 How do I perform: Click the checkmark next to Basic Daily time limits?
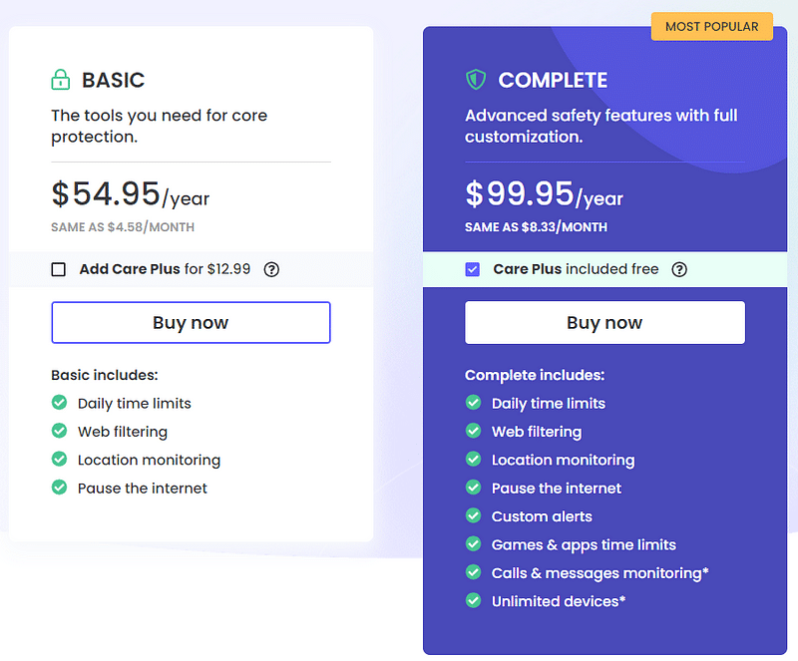click(x=60, y=403)
